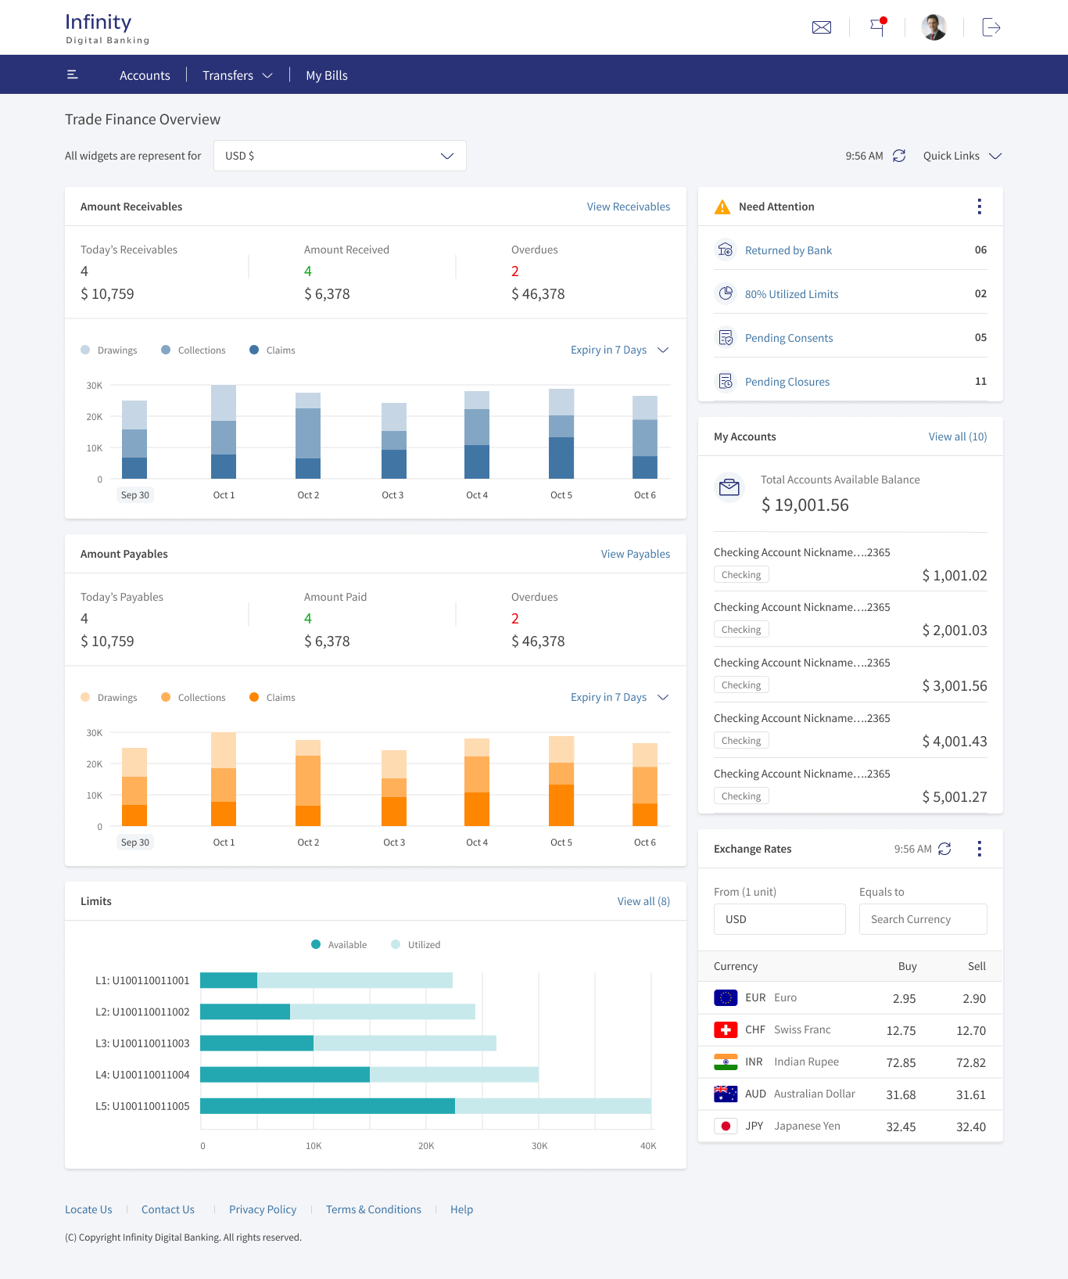The height and width of the screenshot is (1279, 1068).
Task: Click the Infinity Digital Banking logo
Action: [107, 28]
